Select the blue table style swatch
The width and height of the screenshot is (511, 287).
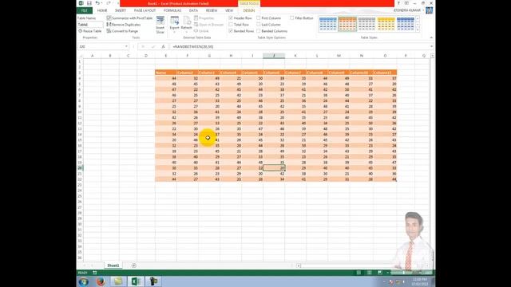pos(328,25)
